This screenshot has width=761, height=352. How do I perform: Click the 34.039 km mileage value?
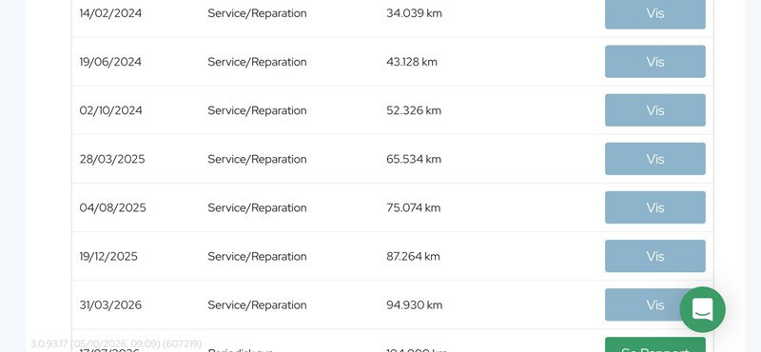[x=414, y=13]
